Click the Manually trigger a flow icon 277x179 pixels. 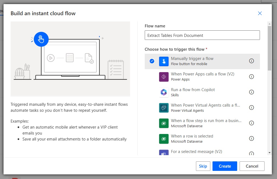(164, 61)
